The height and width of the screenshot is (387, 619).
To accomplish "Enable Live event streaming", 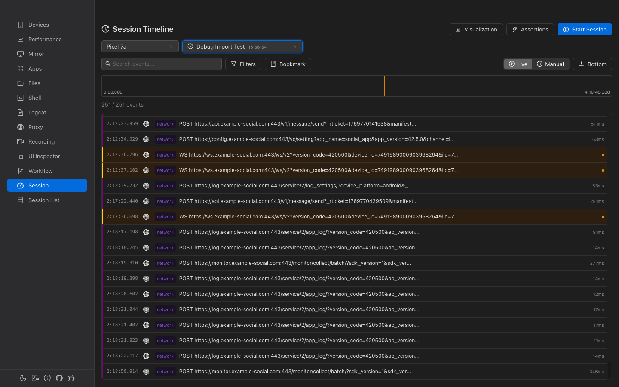I will click(x=518, y=64).
